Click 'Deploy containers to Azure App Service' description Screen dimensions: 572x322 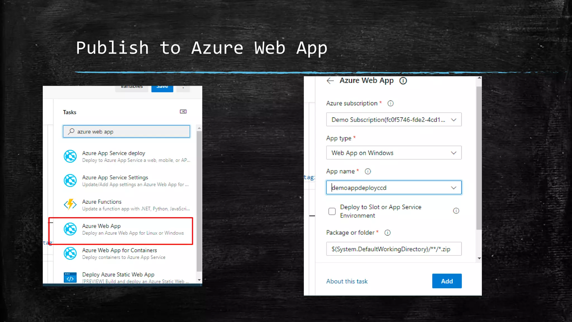tap(124, 257)
